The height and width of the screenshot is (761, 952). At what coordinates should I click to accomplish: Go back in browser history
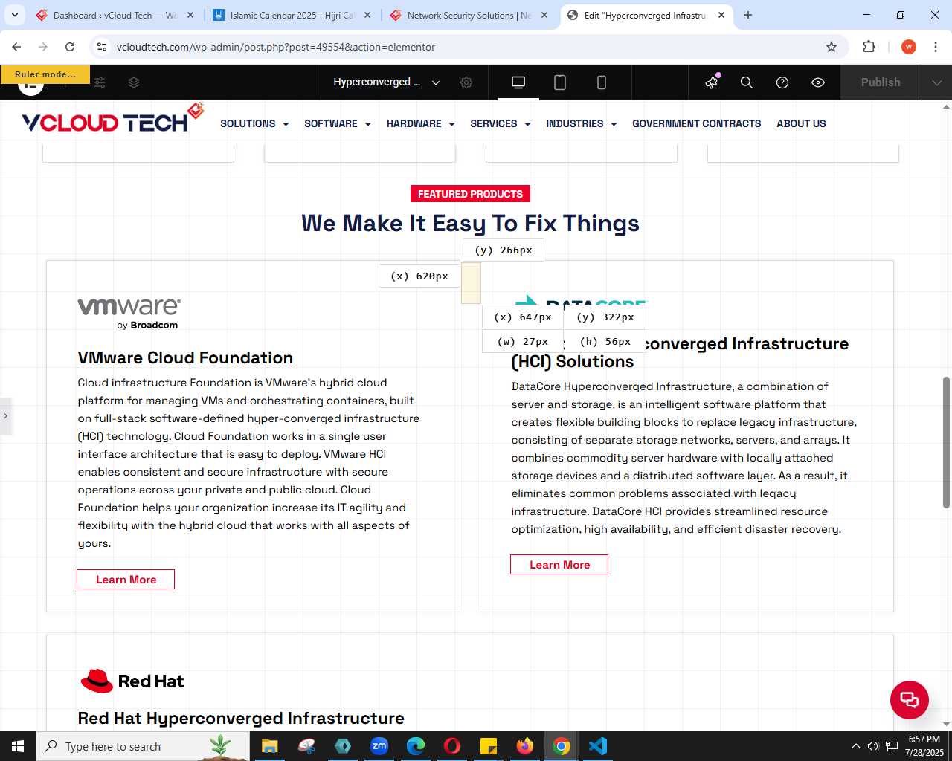click(x=16, y=47)
